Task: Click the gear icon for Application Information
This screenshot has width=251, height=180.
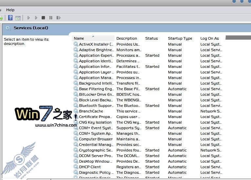Action: tap(76, 66)
